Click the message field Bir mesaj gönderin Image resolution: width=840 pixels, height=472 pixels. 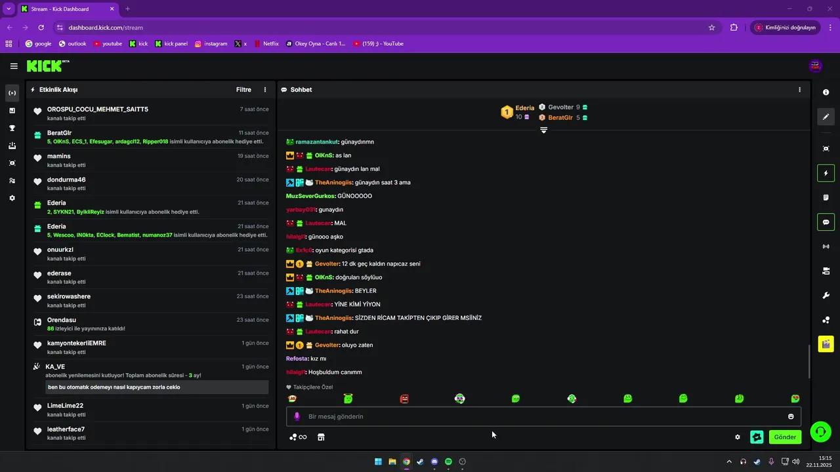(543, 416)
